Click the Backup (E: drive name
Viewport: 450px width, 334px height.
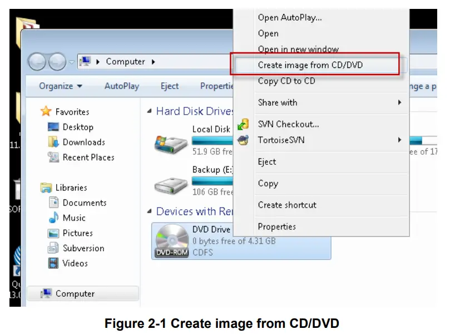click(x=212, y=170)
